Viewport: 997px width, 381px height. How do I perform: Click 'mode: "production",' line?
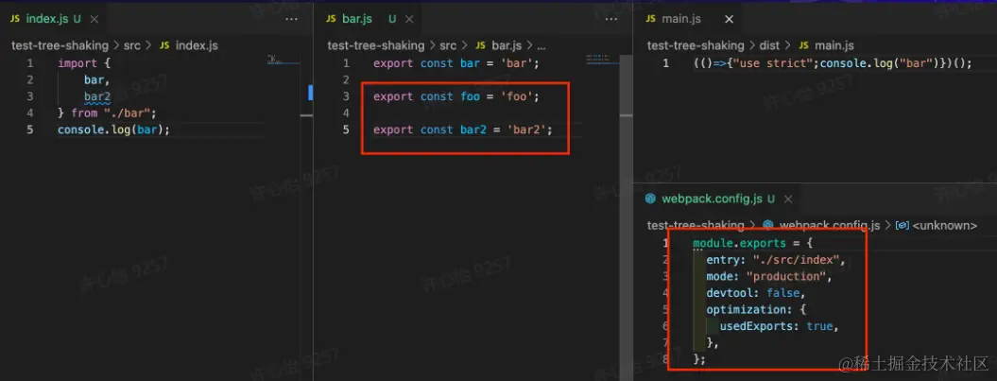click(768, 276)
